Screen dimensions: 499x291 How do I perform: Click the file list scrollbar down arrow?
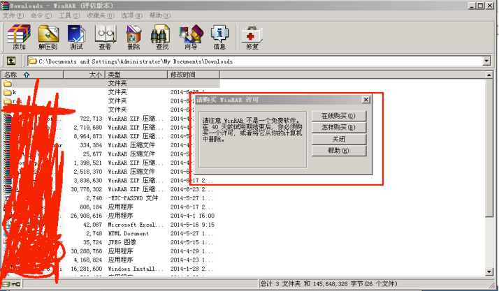[x=489, y=271]
